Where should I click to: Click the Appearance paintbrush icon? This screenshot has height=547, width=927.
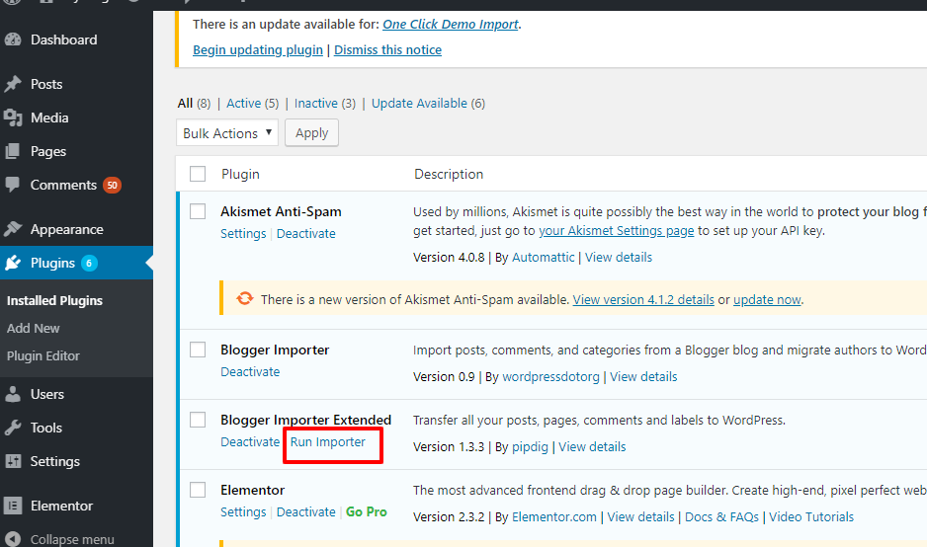[13, 229]
